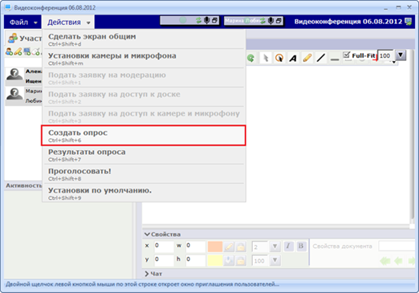Click the lock icon beside stroke color
Image resolution: width=419 pixels, height=293 pixels.
(x=241, y=246)
